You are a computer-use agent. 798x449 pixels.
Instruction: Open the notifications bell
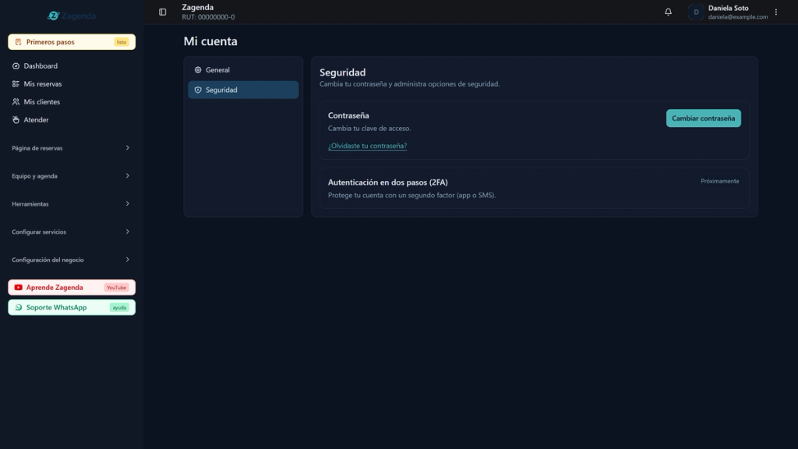(x=668, y=12)
